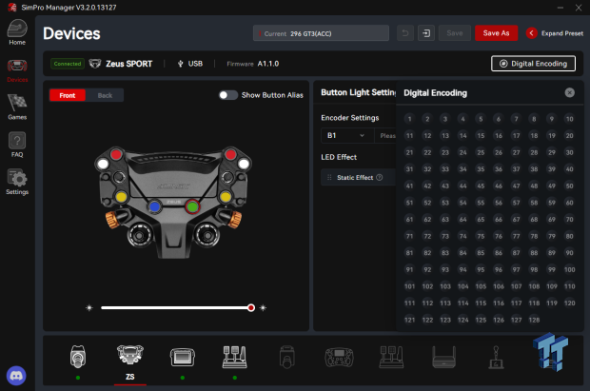Select encoding number 63
The width and height of the screenshot is (590, 391).
click(445, 220)
